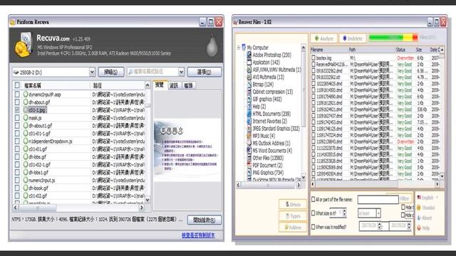Click the Options (選項) button in Recuva
Screen dimensions: 456x256
[204, 72]
